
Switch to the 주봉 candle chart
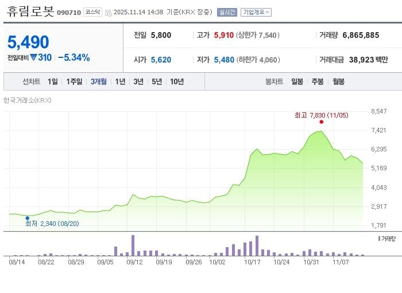[318, 81]
